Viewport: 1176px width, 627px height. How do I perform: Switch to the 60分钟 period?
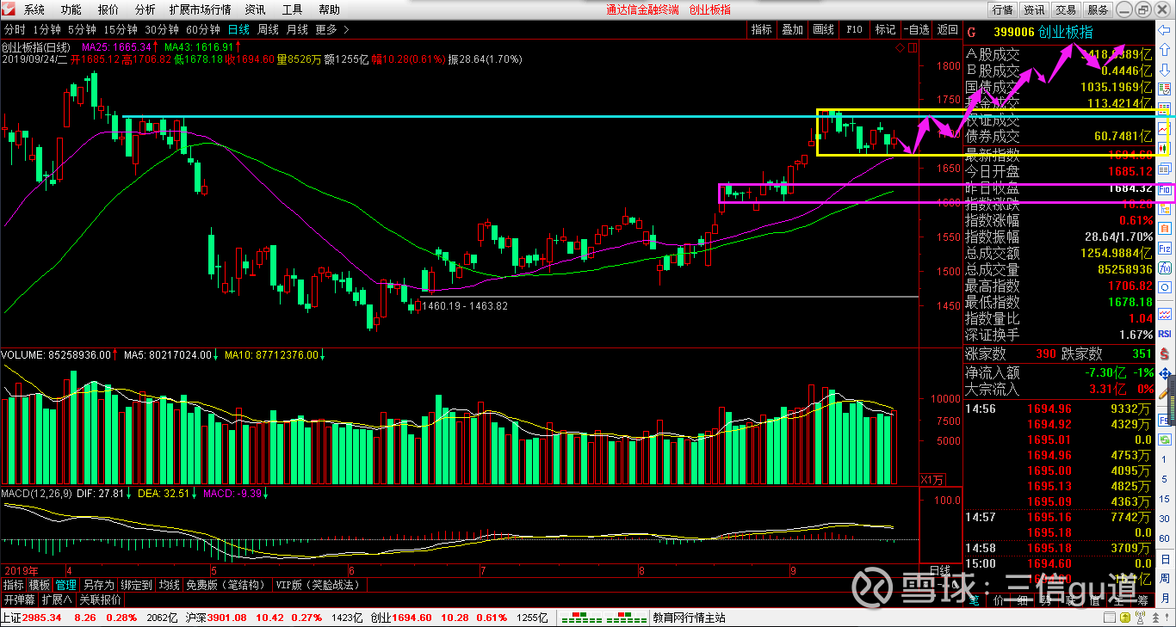[203, 29]
